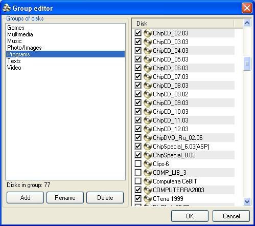
Task: Check the Computerra CeBIT checkbox
Action: pos(138,181)
